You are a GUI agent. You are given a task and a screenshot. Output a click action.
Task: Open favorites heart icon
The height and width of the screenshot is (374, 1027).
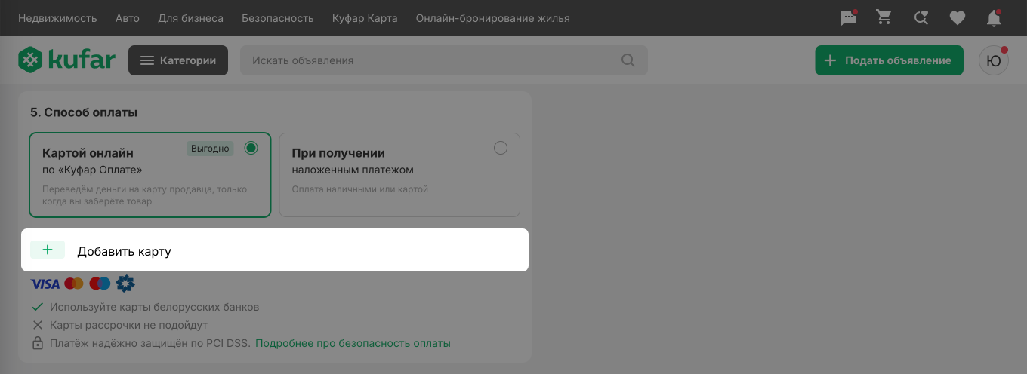958,18
